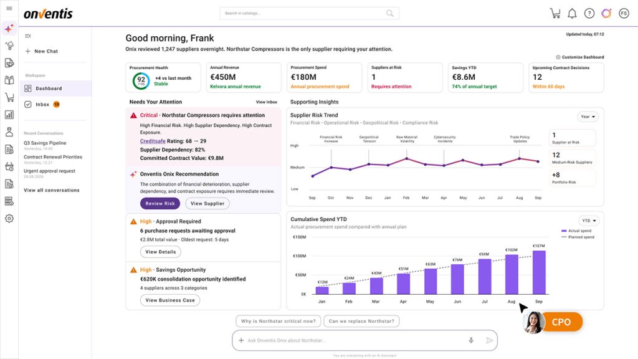The width and height of the screenshot is (638, 359).
Task: Click the Review Risk button
Action: 160,204
